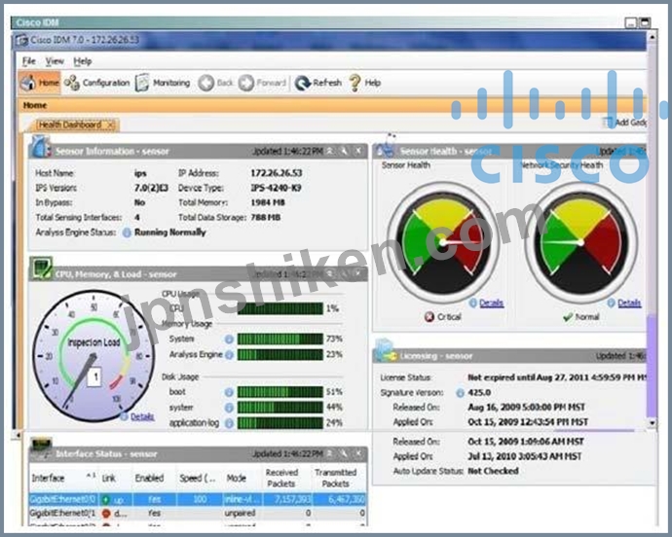The height and width of the screenshot is (537, 672).
Task: Click the Sensor Health gadget icon
Action: click(386, 147)
